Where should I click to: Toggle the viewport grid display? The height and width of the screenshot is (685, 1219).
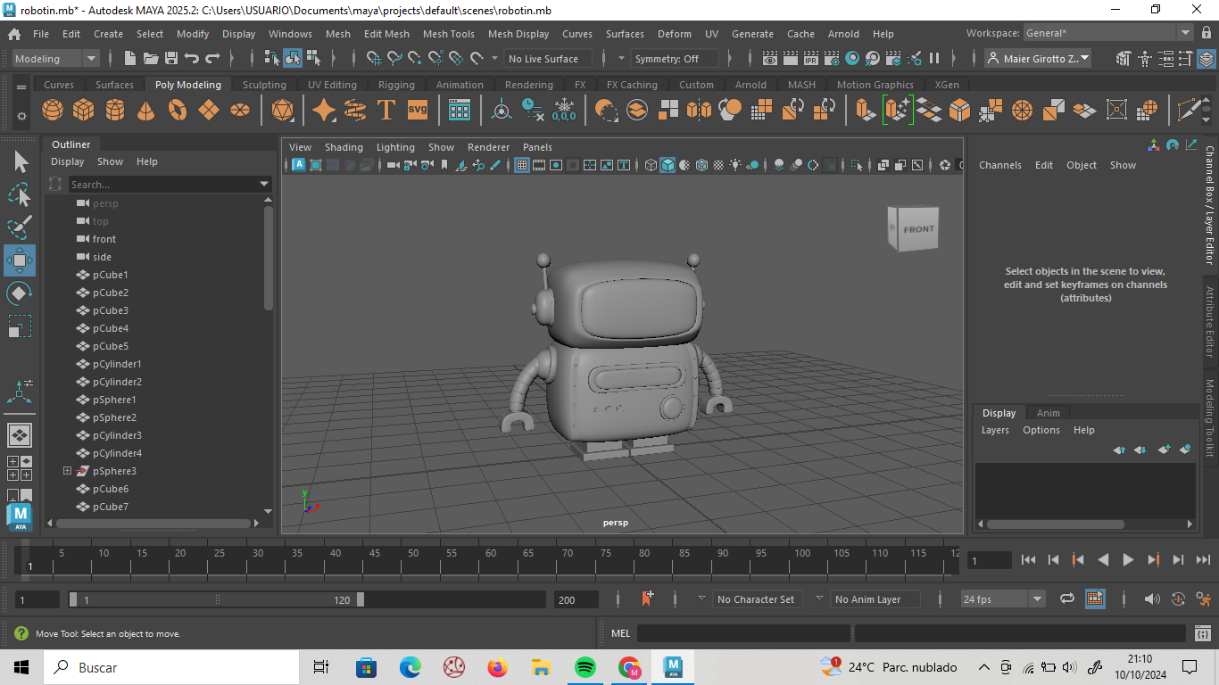coord(522,165)
